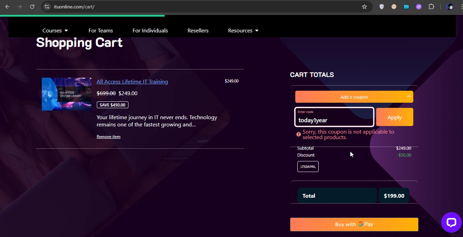Open the Extensions puzzle-piece menu
463x237 pixels.
pyautogui.click(x=431, y=6)
